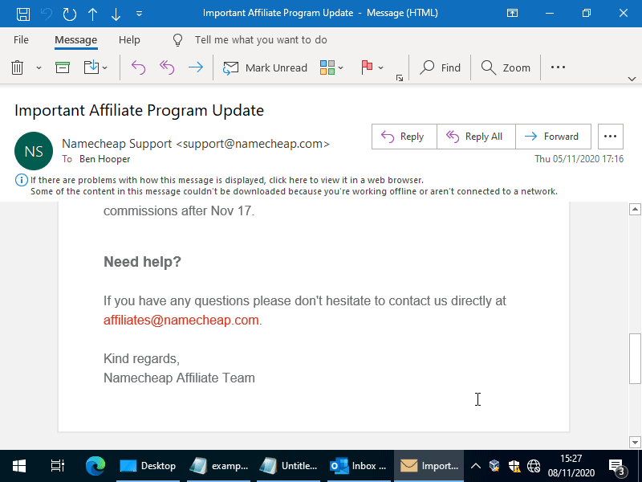Image resolution: width=642 pixels, height=482 pixels.
Task: Click Tell me what you want to do
Action: point(261,39)
